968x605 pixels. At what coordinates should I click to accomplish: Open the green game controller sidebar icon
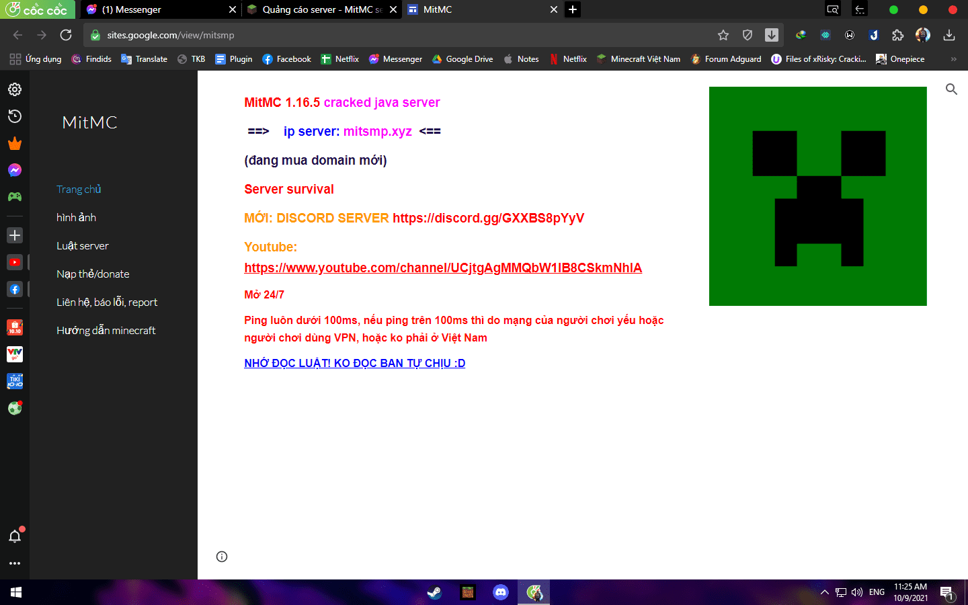coord(15,197)
